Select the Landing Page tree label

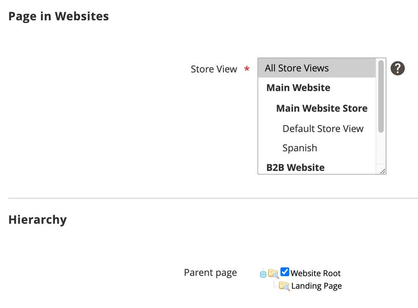(x=317, y=286)
